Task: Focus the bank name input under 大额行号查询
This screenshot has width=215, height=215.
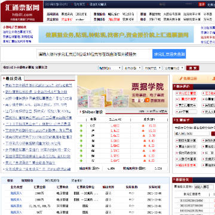Action: (192, 134)
